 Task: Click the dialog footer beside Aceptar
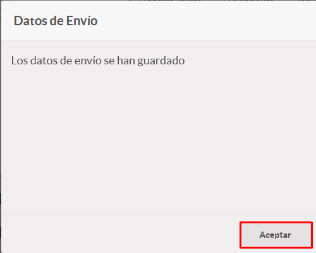tap(120, 235)
